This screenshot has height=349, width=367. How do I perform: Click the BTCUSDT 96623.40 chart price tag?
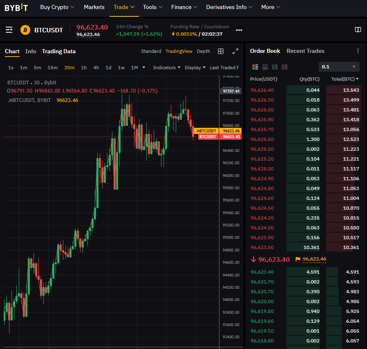click(220, 137)
